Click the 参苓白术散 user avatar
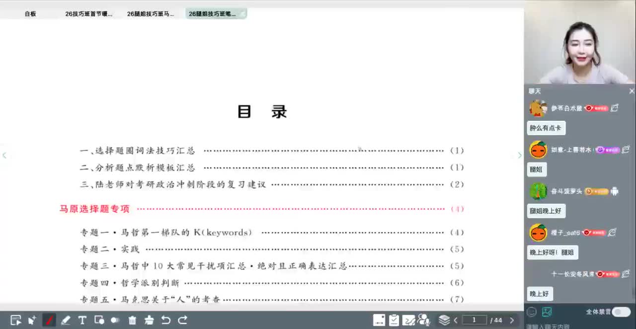636x329 pixels. tap(538, 108)
